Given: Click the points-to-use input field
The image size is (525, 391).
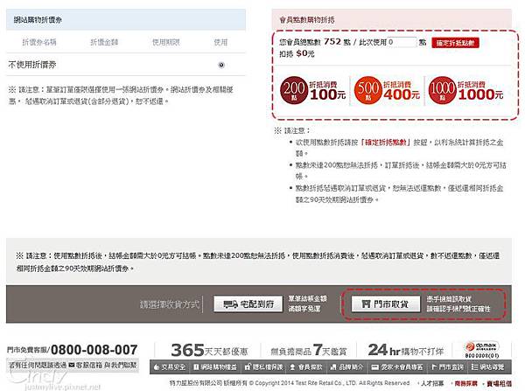Looking at the screenshot, I should point(402,42).
